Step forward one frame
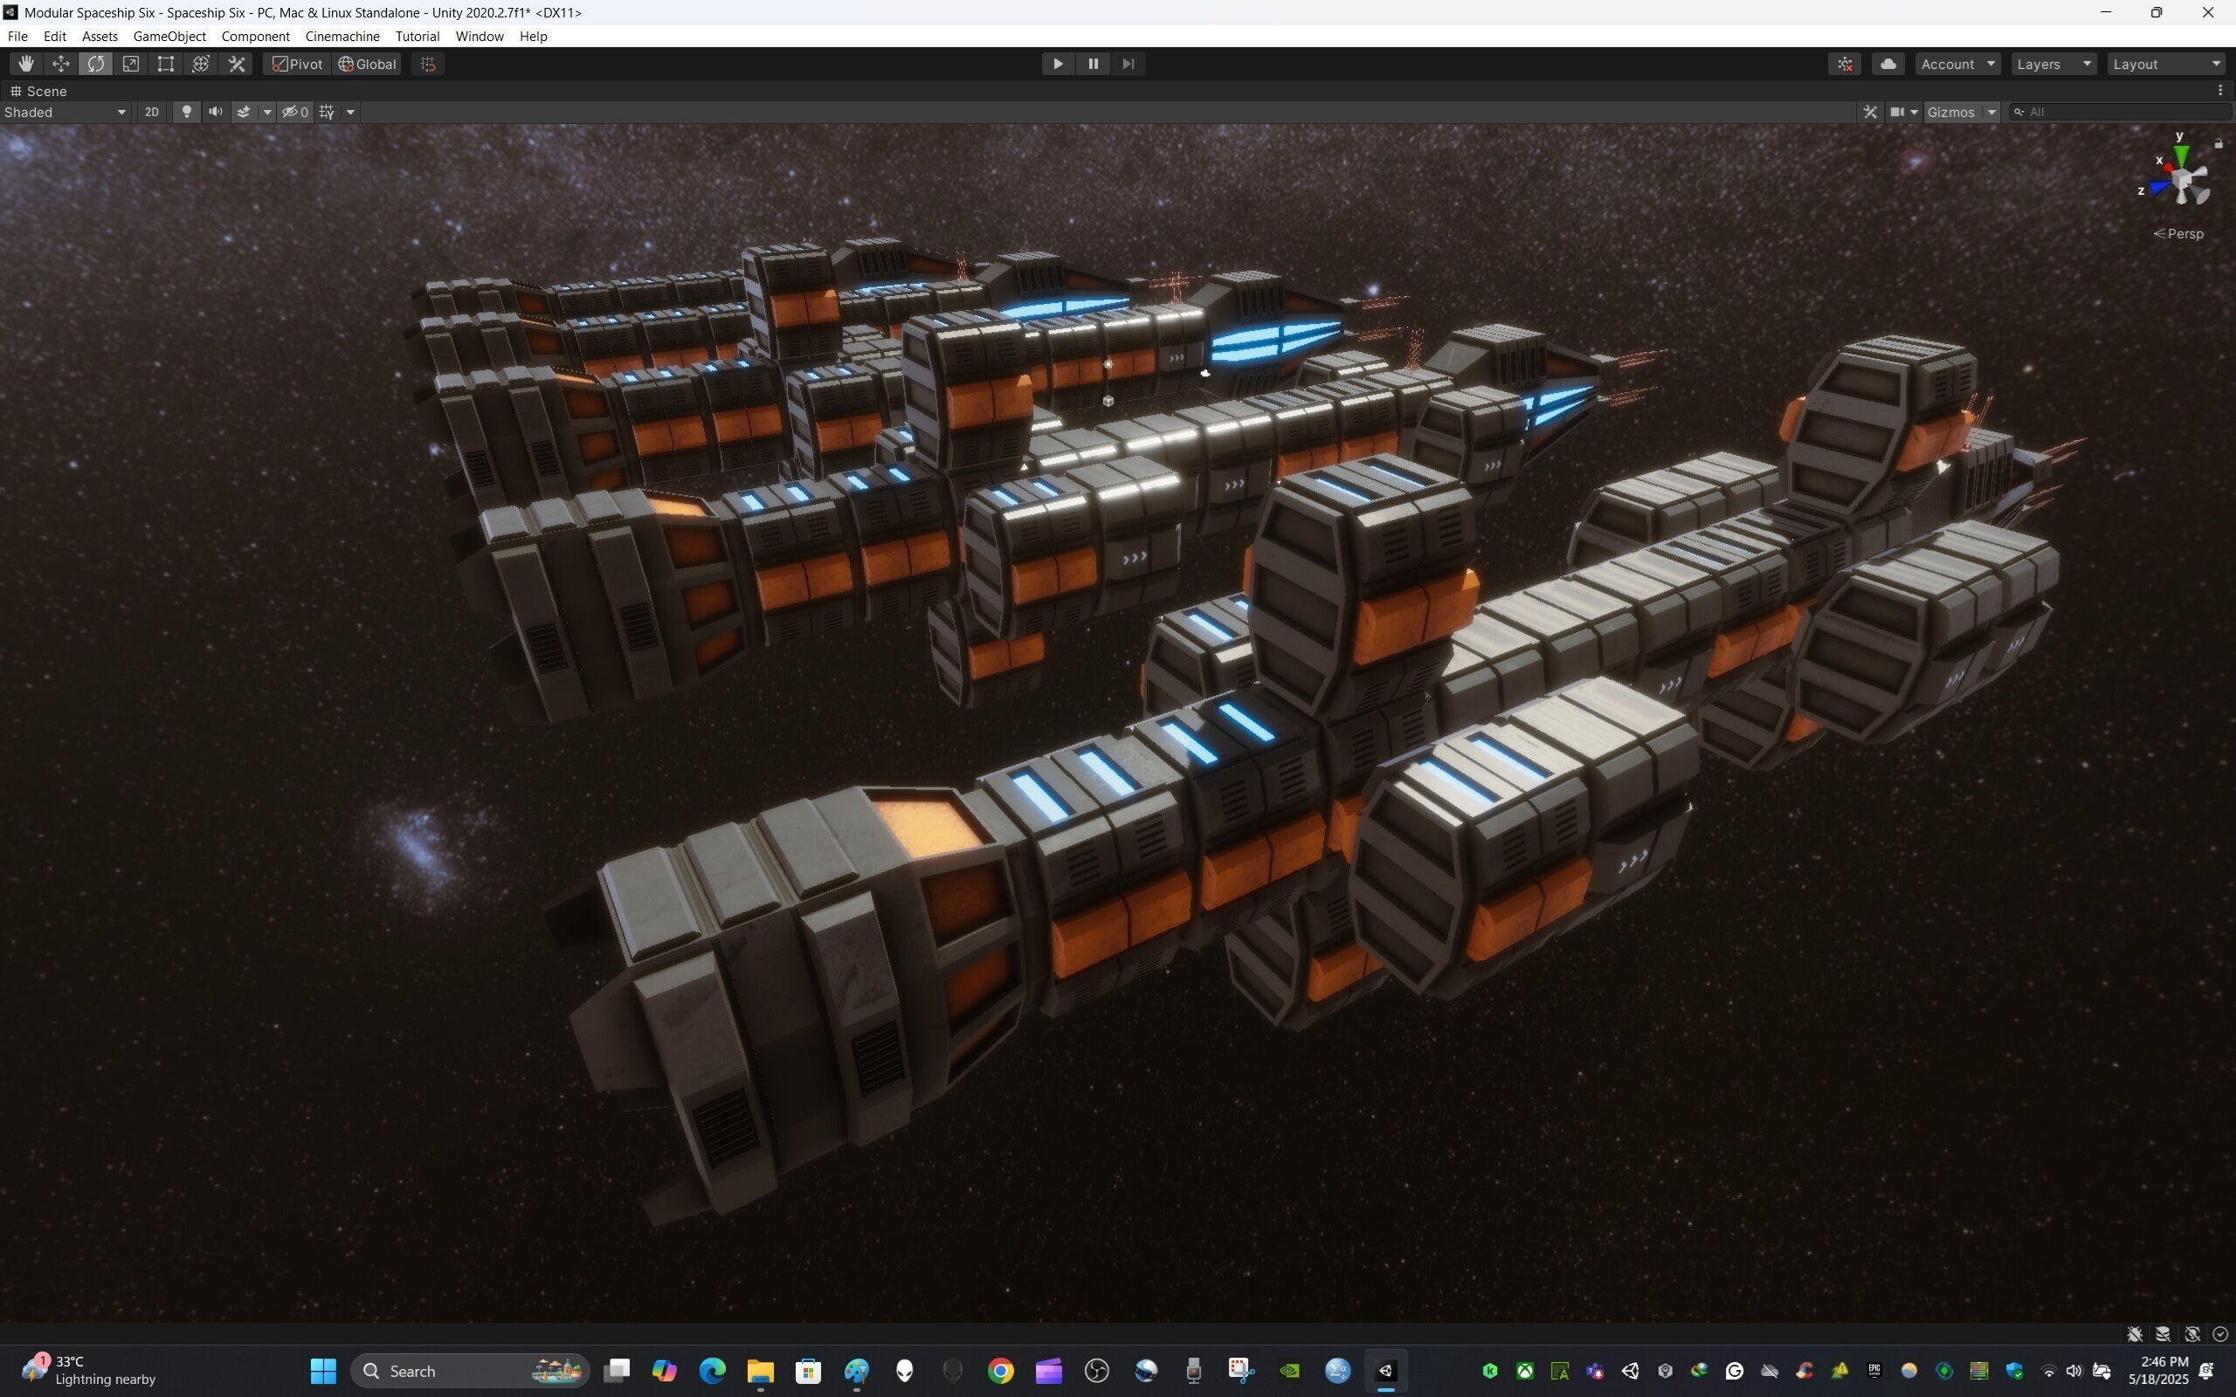The image size is (2236, 1397). (1128, 64)
